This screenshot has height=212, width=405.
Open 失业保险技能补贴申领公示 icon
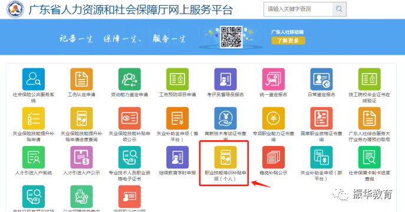[x=130, y=118]
